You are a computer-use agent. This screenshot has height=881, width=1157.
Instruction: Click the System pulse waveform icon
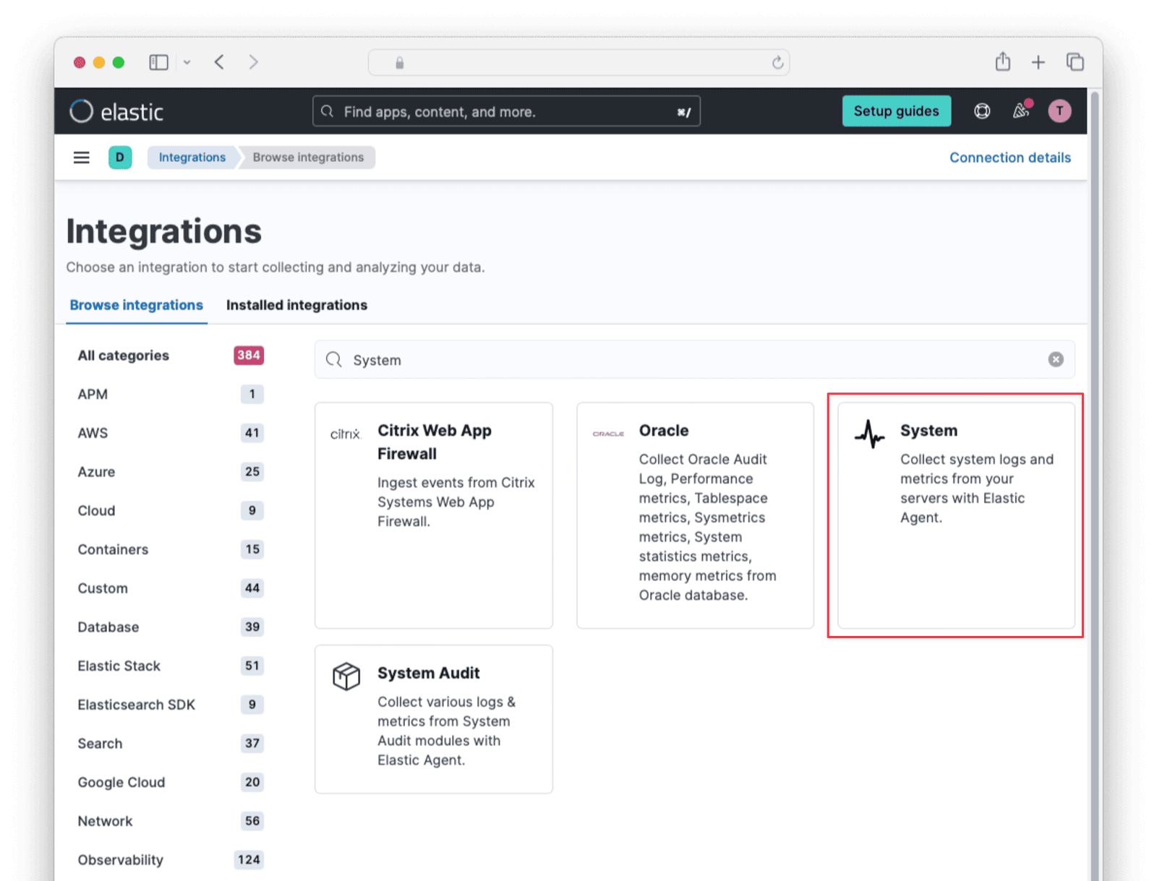[869, 434]
